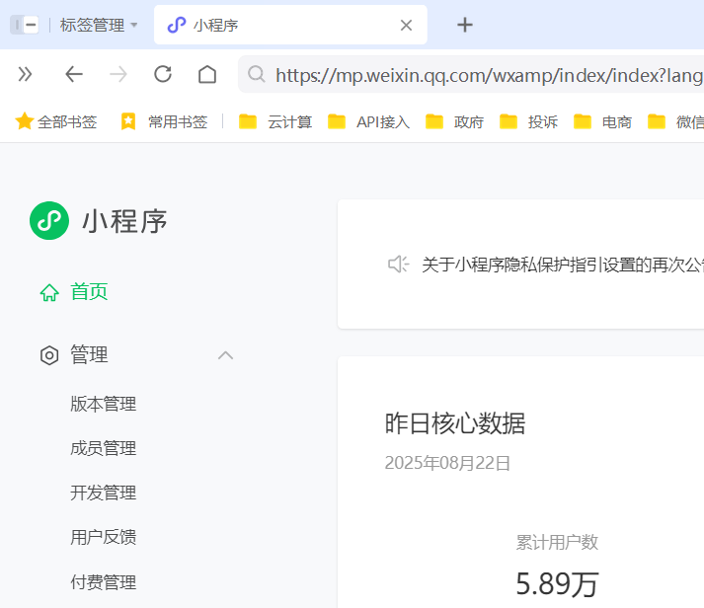Open the 政府 bookmark folder
Viewport: 704px width, 608px height.
tap(454, 121)
